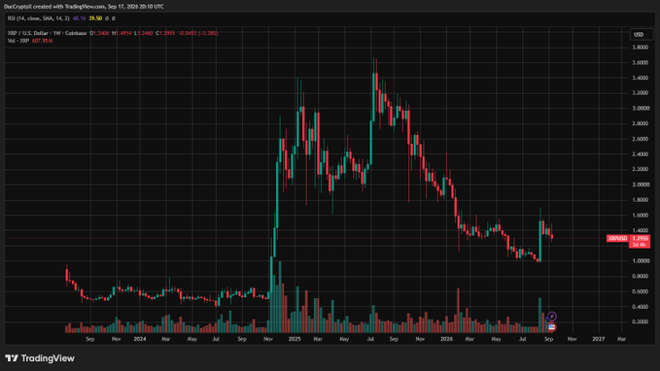Click the 3.0000 price axis label
Viewport: 660px width, 371px height.
pos(640,109)
